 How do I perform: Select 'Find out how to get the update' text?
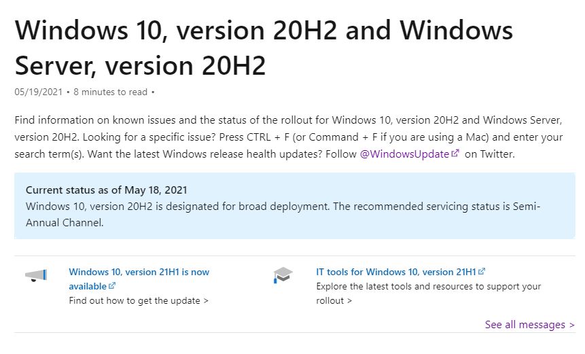(135, 300)
